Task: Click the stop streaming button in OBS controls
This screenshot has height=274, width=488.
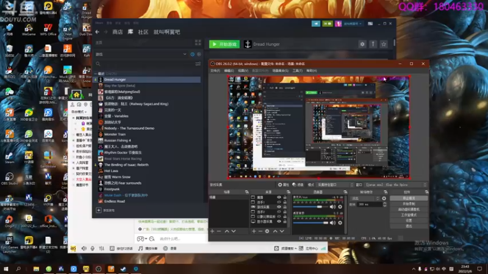Action: [x=409, y=198]
